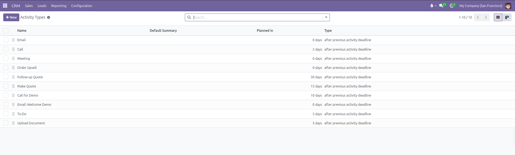Open the Reporting menu
Viewport: 515px width, 155px height.
point(59,6)
